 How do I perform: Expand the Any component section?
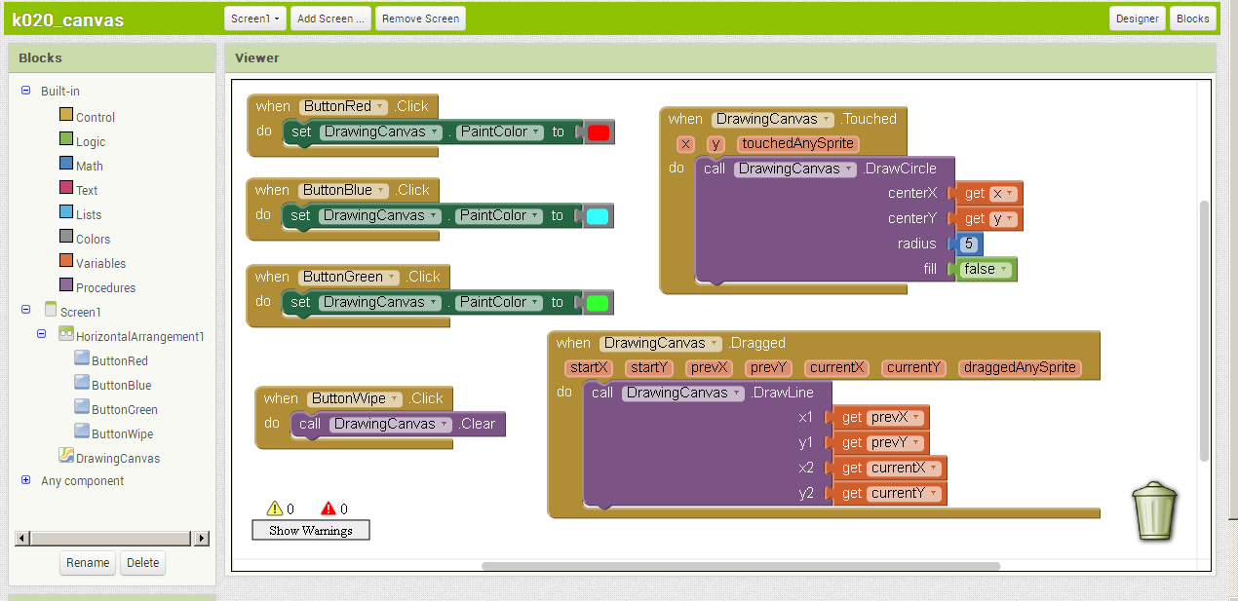(x=25, y=480)
